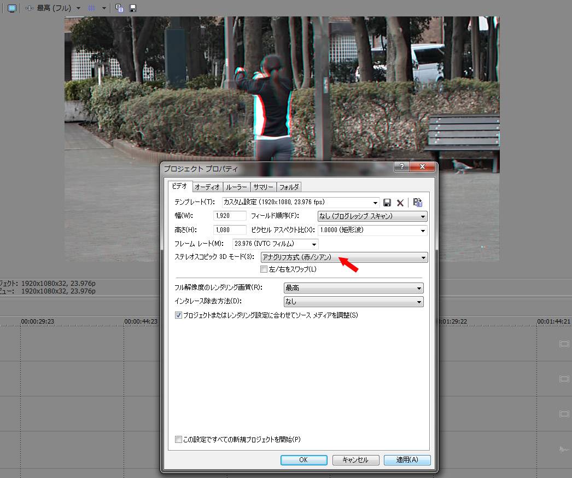Open the フレーム レート dropdown
Screen dimensions: 572x478
pos(275,244)
